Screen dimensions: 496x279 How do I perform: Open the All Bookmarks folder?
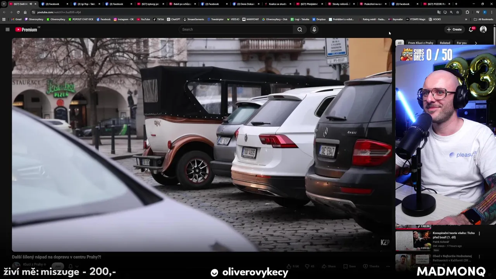click(x=483, y=19)
